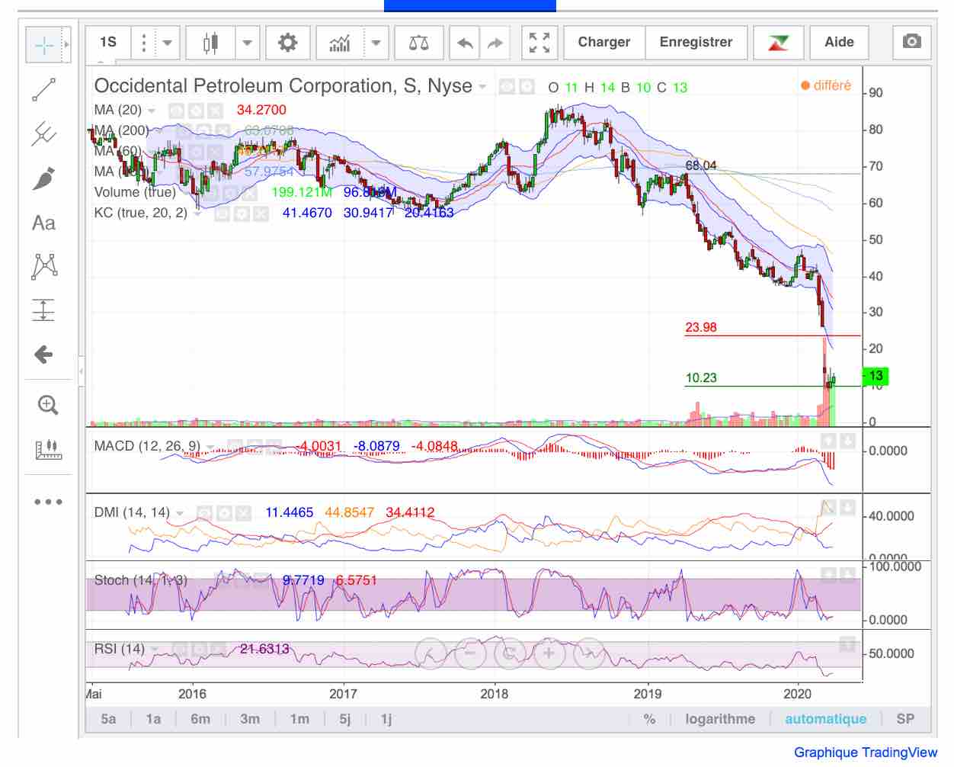Take a chart snapshot with camera icon

click(x=911, y=42)
